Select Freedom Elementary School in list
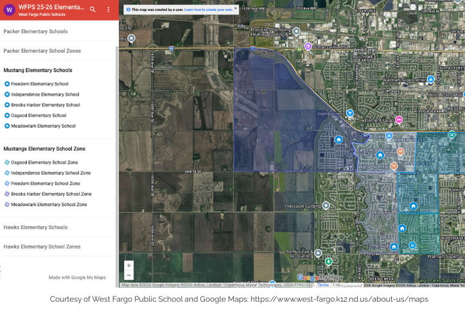Screen dimensions: 465x310 pyautogui.click(x=39, y=84)
